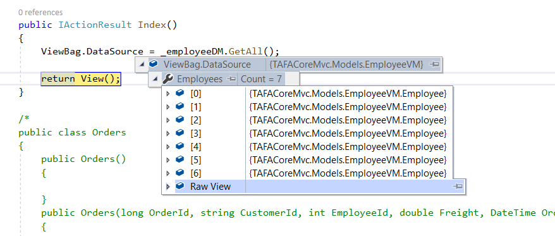
Task: Select the [5] employee row value
Action: click(x=348, y=160)
